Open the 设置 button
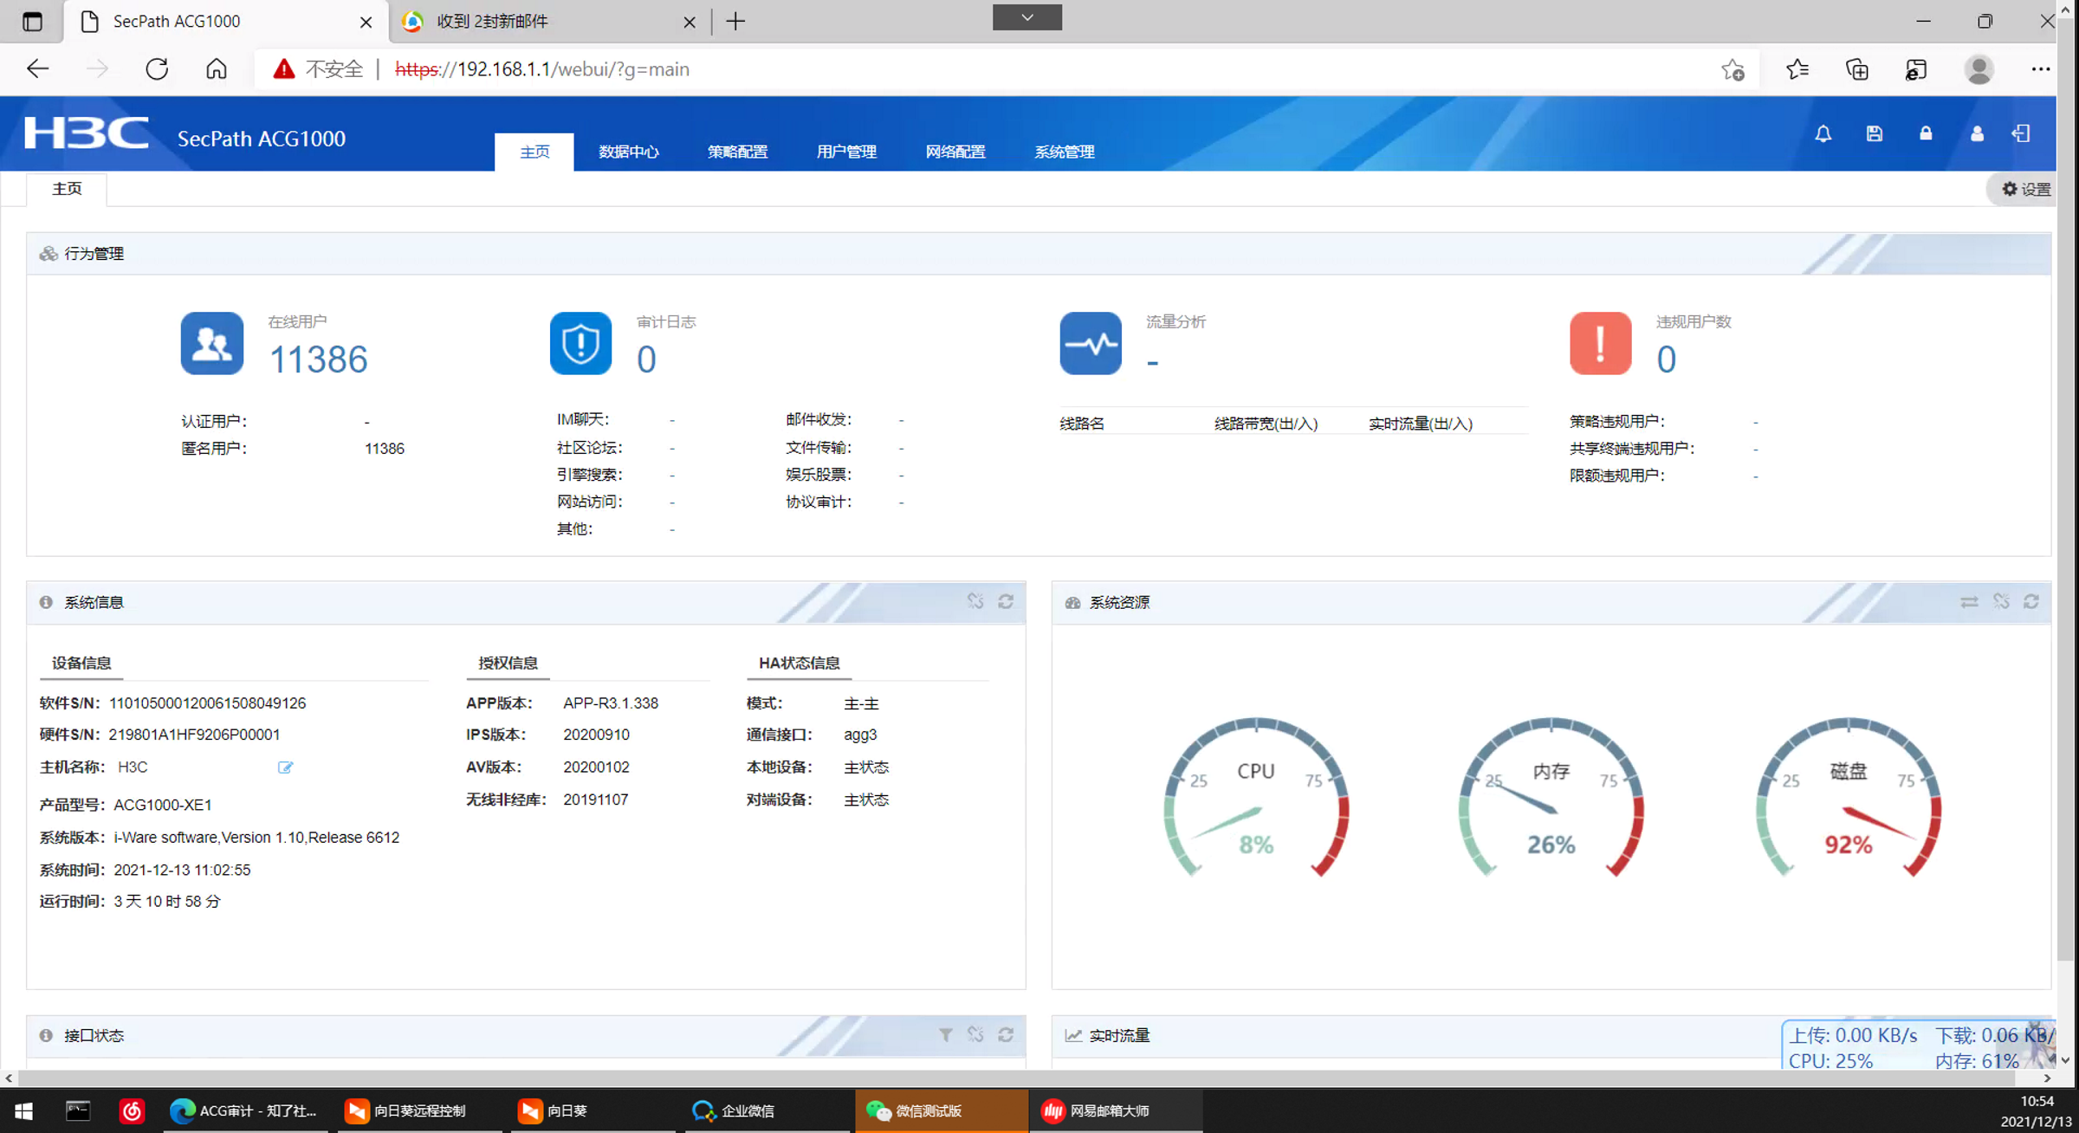This screenshot has height=1133, width=2079. pos(2025,189)
